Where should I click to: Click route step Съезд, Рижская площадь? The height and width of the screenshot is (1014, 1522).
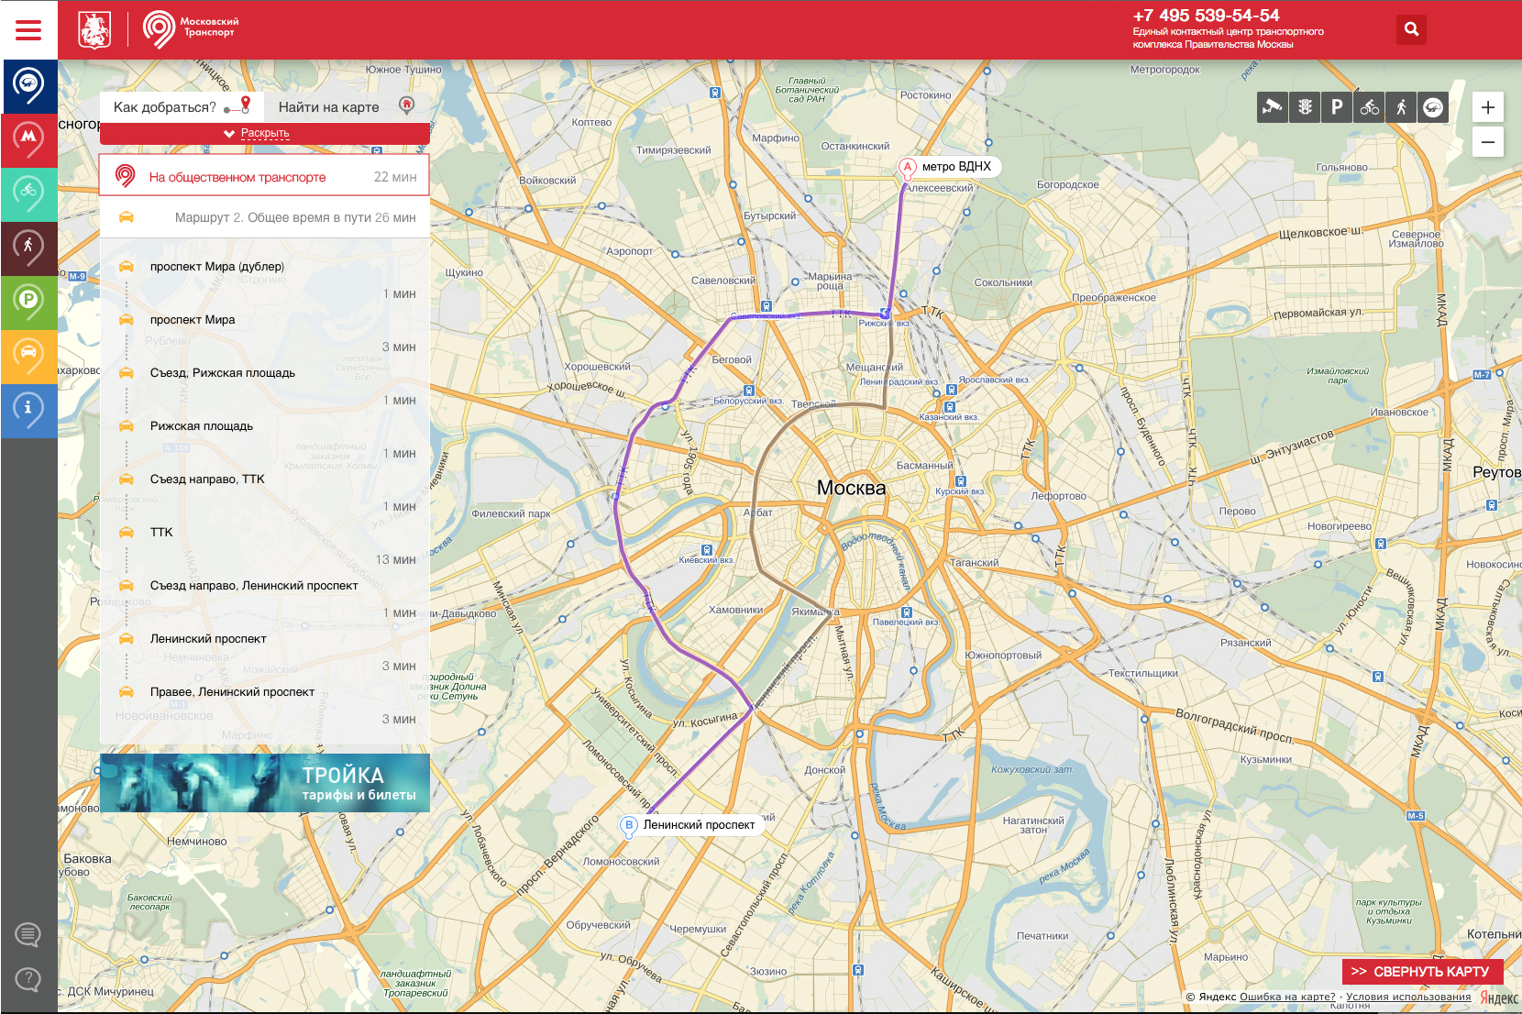[x=223, y=373]
